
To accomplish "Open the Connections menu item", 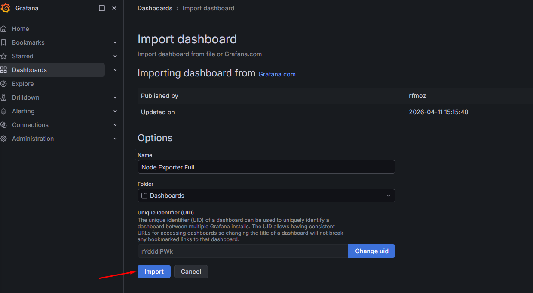I will coord(30,125).
